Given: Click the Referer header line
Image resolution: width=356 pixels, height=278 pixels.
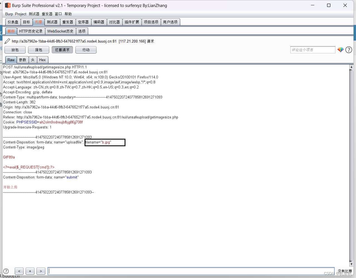Looking at the screenshot, I should 91,117.
